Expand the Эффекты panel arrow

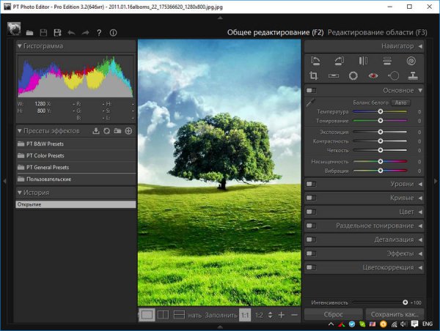(x=420, y=253)
